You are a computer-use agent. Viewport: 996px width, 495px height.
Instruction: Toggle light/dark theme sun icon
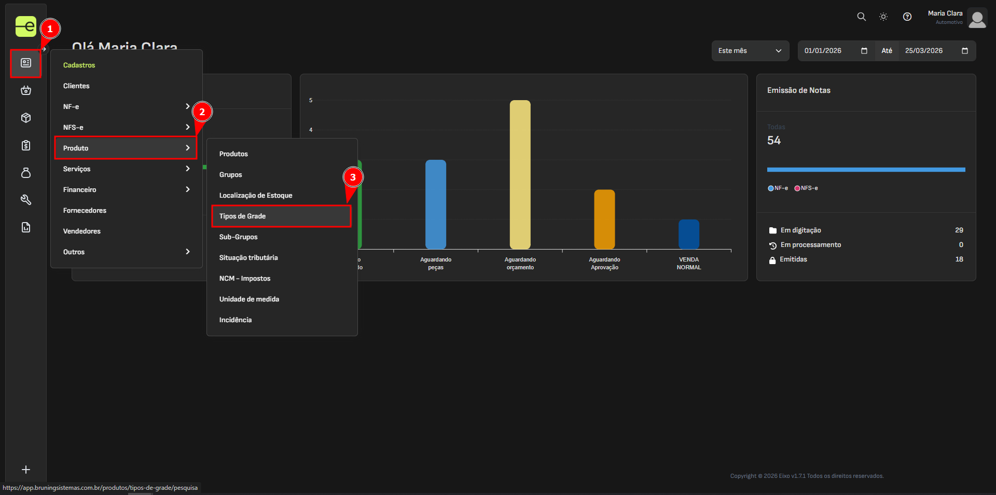pos(883,17)
